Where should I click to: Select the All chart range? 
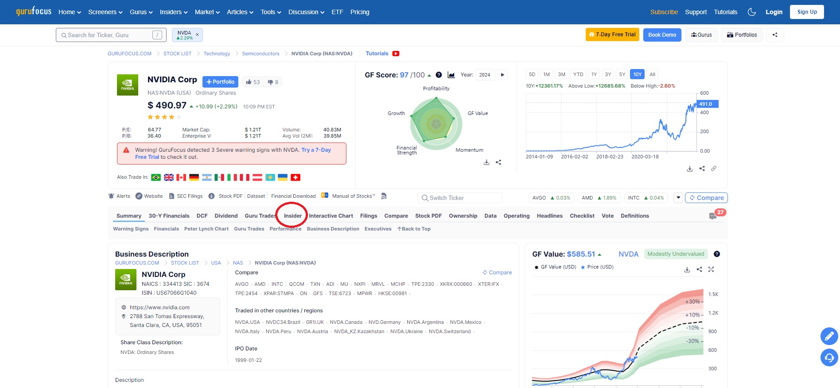point(652,74)
